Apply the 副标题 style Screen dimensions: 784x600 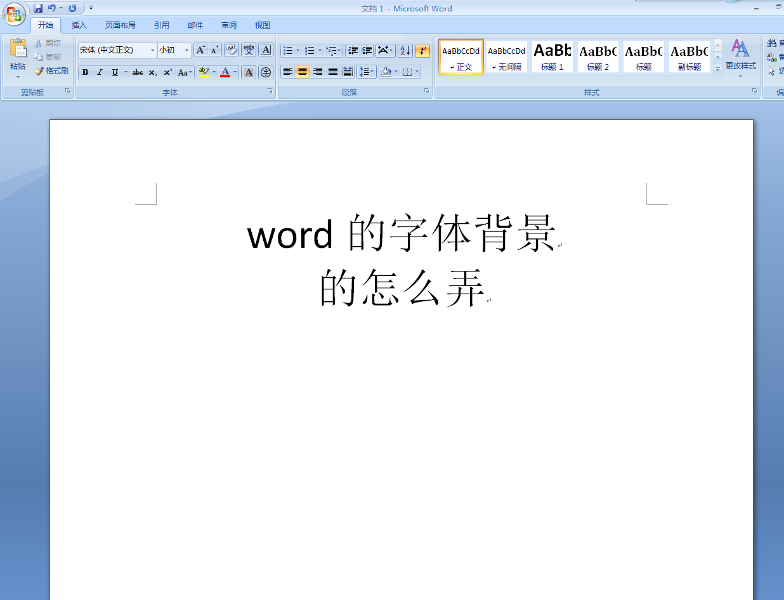pyautogui.click(x=689, y=56)
